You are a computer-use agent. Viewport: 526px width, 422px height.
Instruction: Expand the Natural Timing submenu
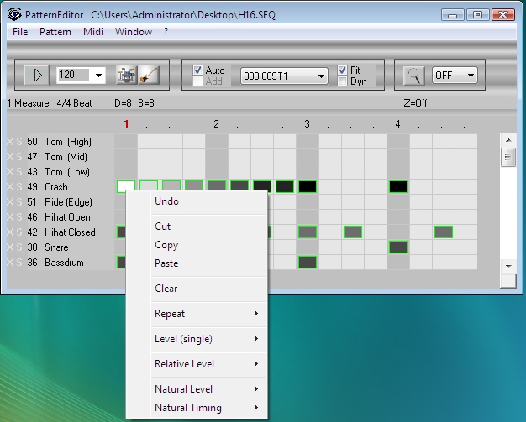point(208,408)
